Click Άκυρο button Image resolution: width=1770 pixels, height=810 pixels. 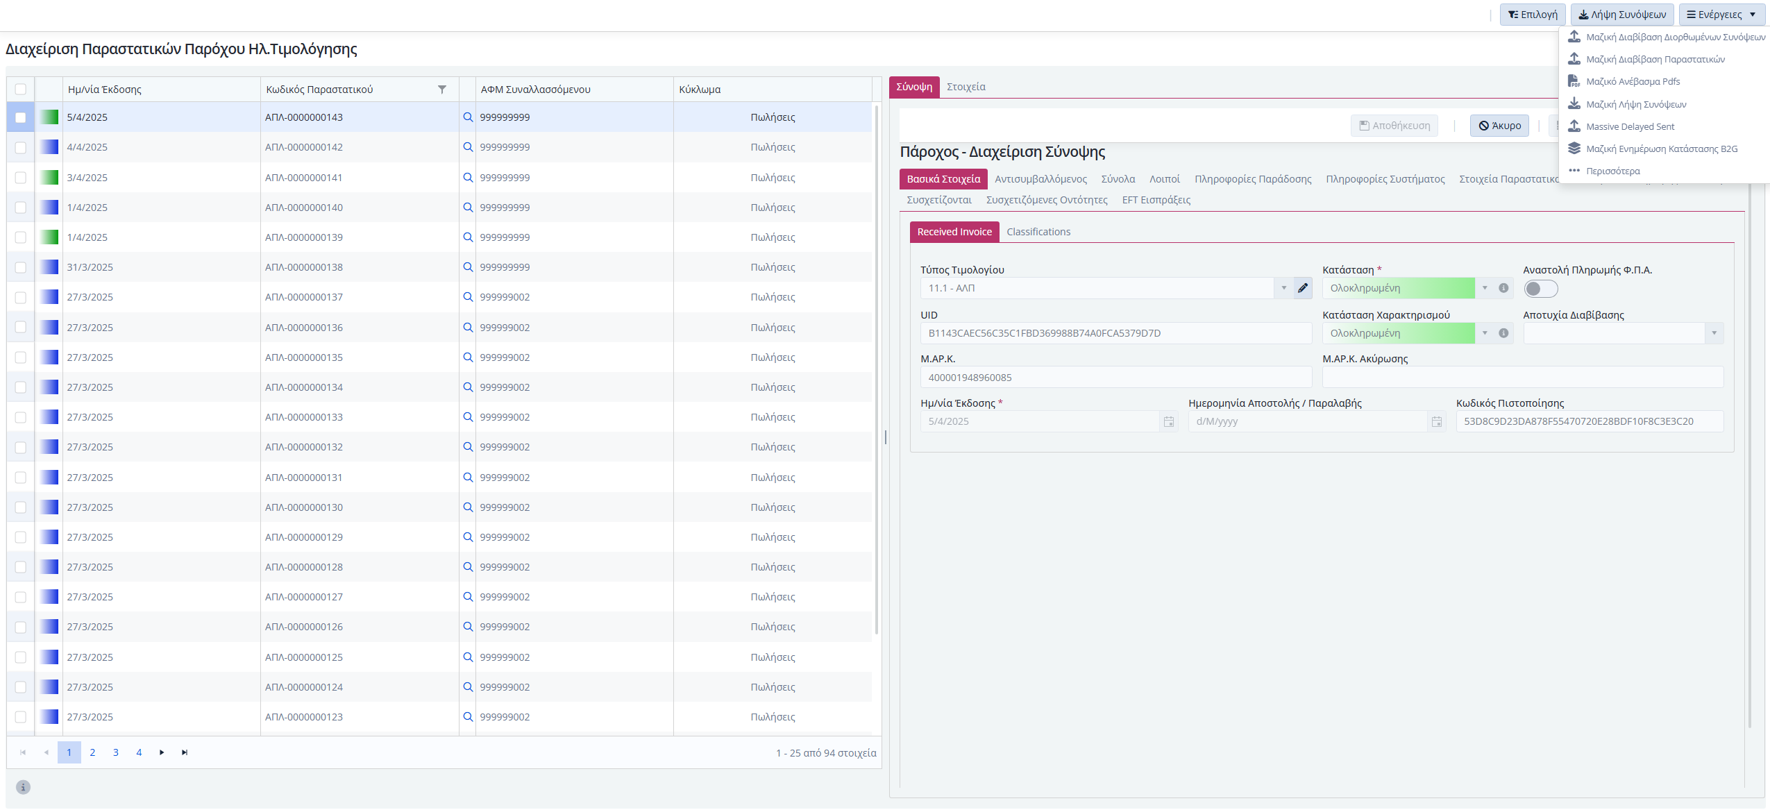(1499, 126)
